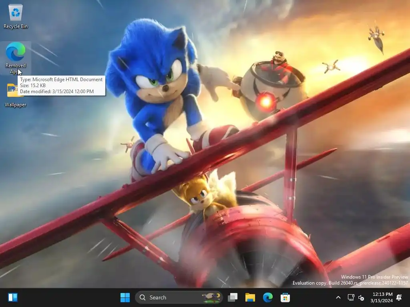Click the muted volume tray icon
The height and width of the screenshot is (307, 410).
click(x=361, y=297)
